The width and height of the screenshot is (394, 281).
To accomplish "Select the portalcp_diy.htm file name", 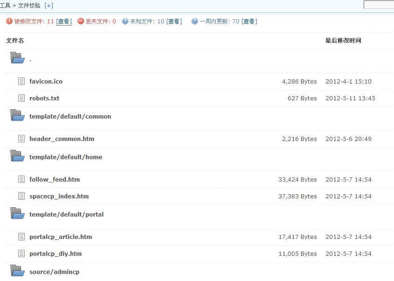I will click(x=55, y=253).
